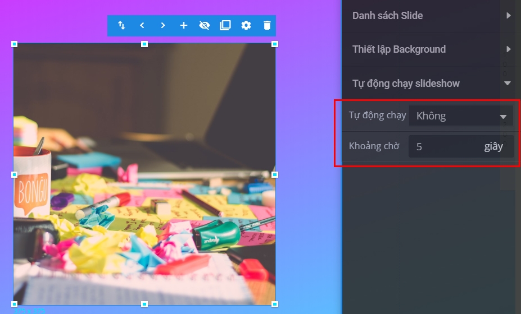Click the bottom-right resize handle
The image size is (521, 314).
275,304
